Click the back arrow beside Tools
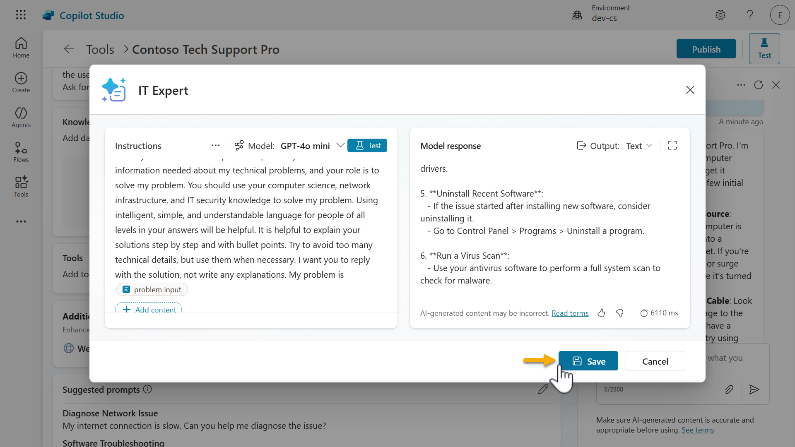Image resolution: width=795 pixels, height=447 pixels. click(69, 49)
